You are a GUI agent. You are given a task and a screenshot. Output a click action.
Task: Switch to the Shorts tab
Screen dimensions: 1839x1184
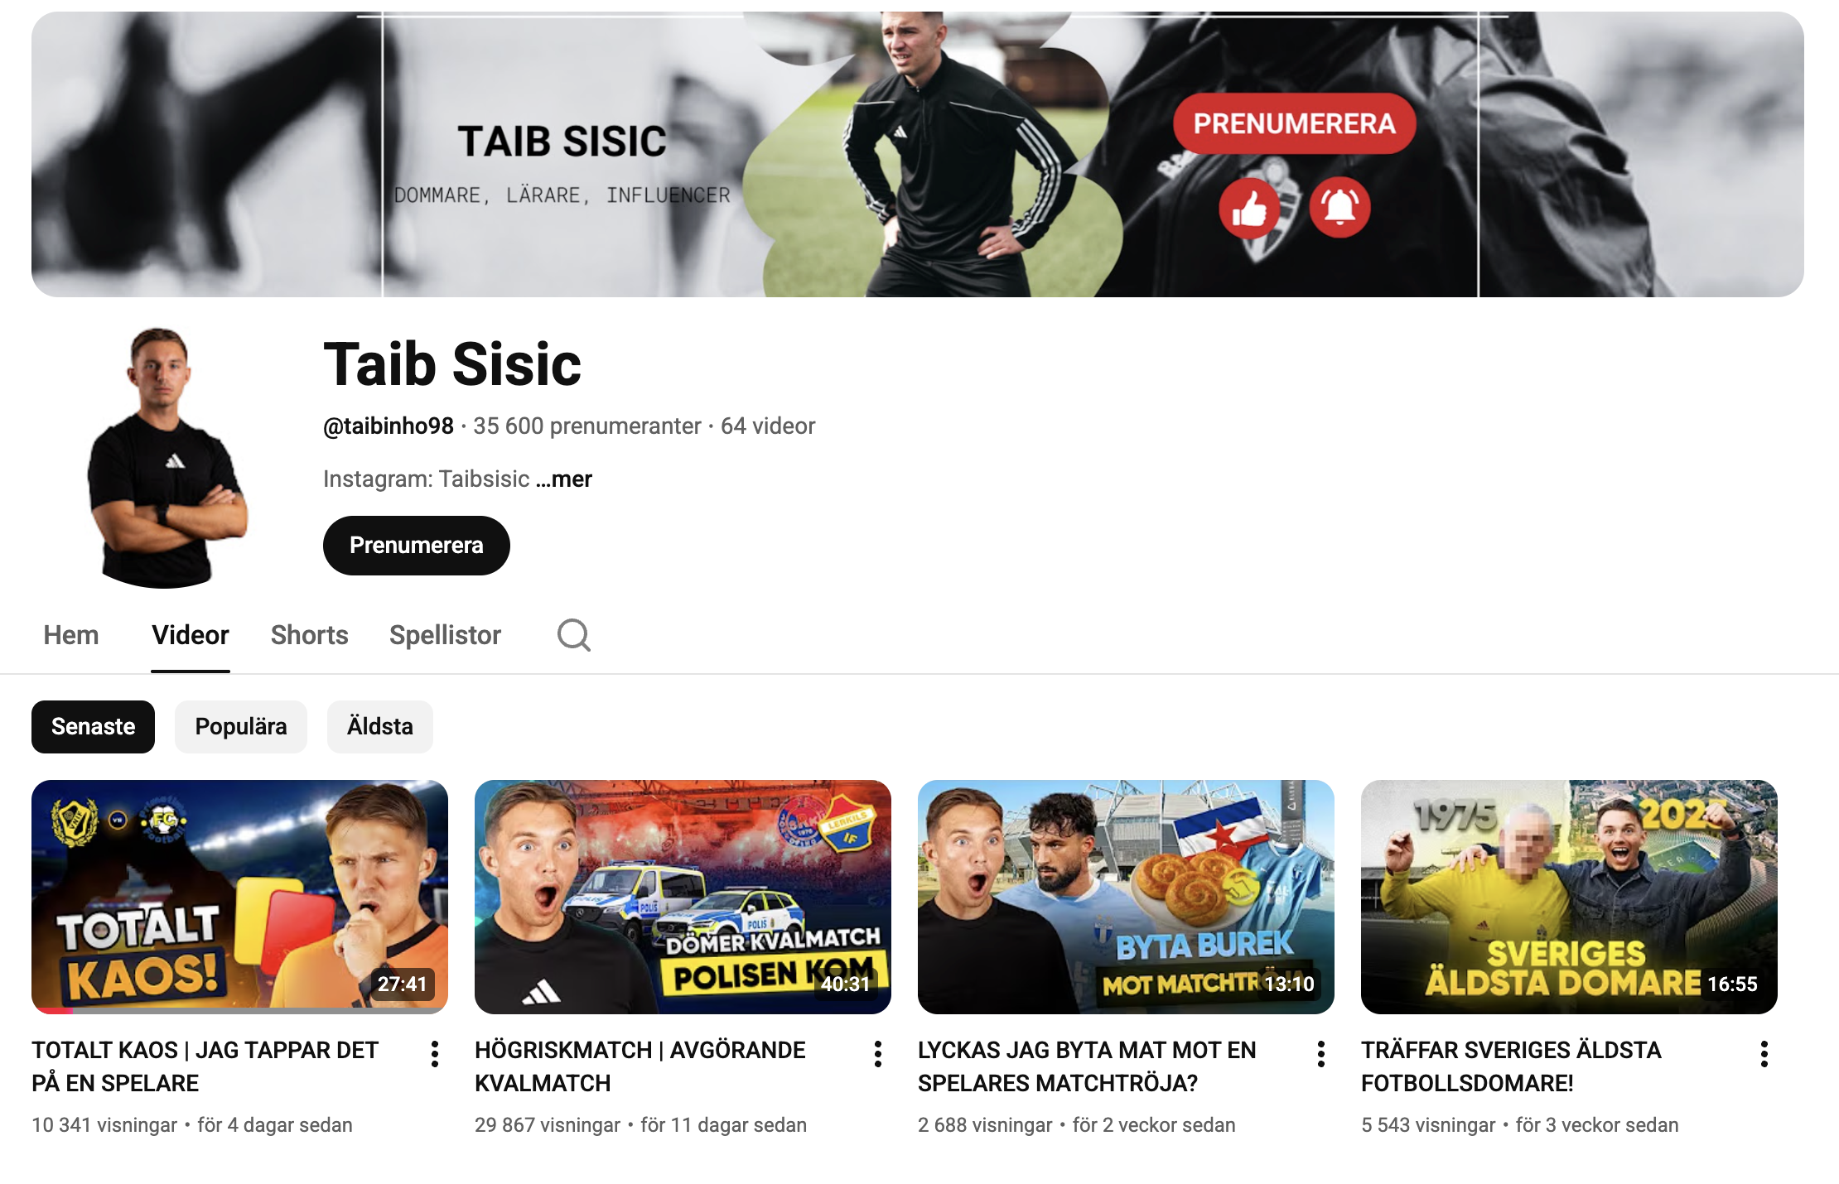click(309, 635)
